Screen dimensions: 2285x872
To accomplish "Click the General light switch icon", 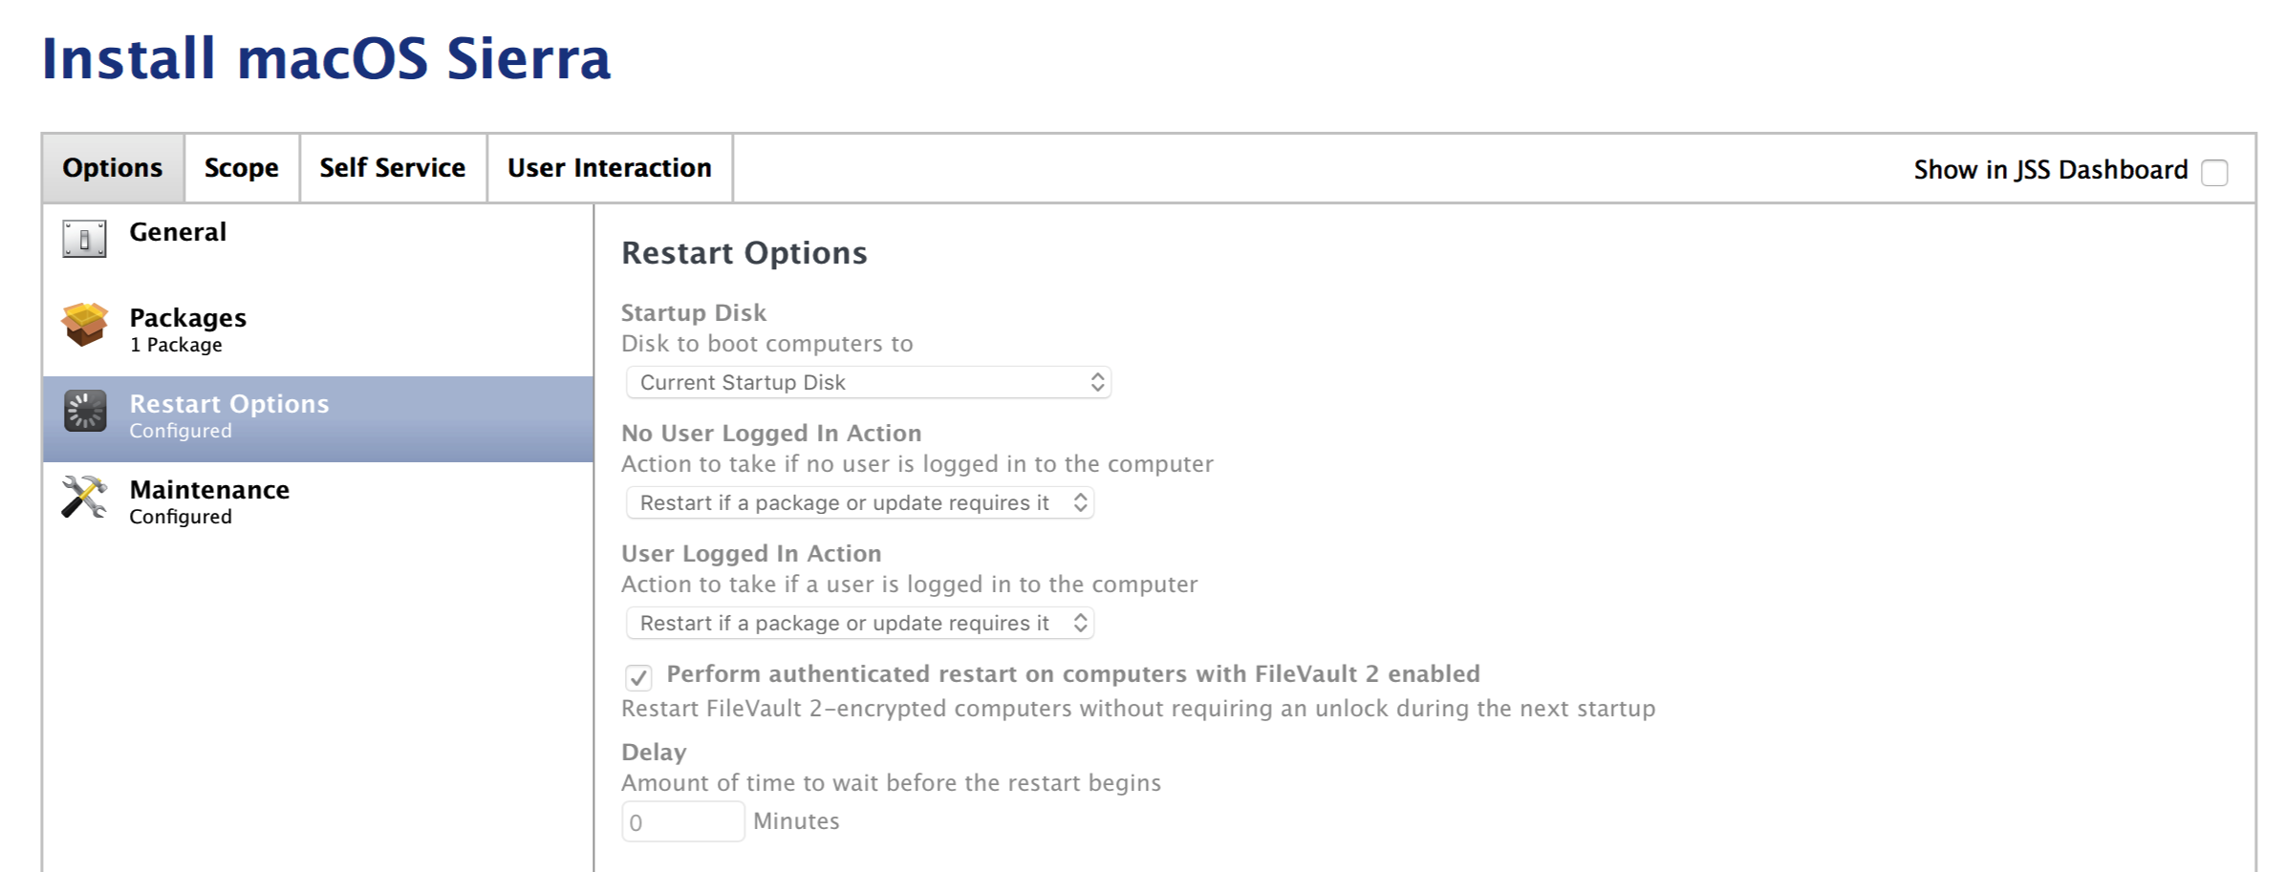I will [84, 239].
